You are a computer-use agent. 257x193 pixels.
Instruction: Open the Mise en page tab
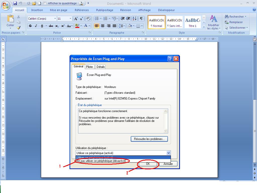[x=58, y=10]
